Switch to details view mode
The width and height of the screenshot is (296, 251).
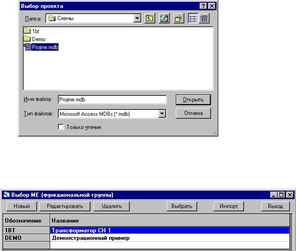(x=204, y=18)
